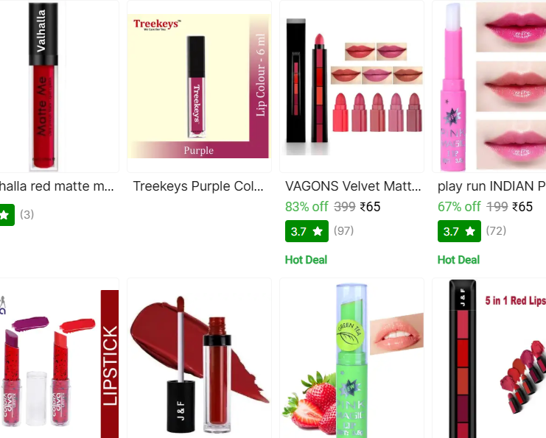Open the (97) reviews count for VAGONS
The width and height of the screenshot is (546, 438).
click(343, 230)
